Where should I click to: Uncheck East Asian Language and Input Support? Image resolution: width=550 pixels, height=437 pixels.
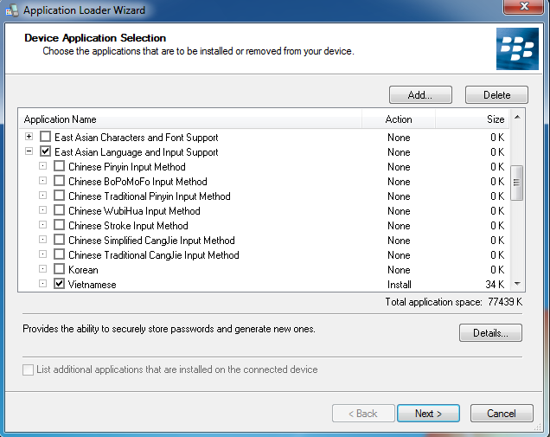coord(45,151)
